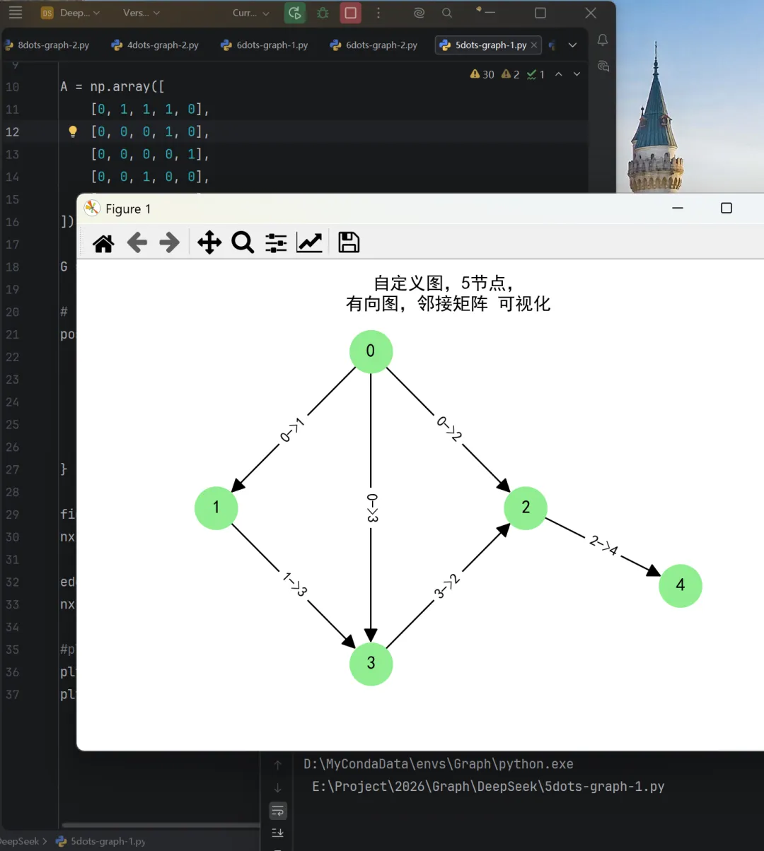Click the edge label 3->2
This screenshot has width=764, height=851.
pos(447,587)
